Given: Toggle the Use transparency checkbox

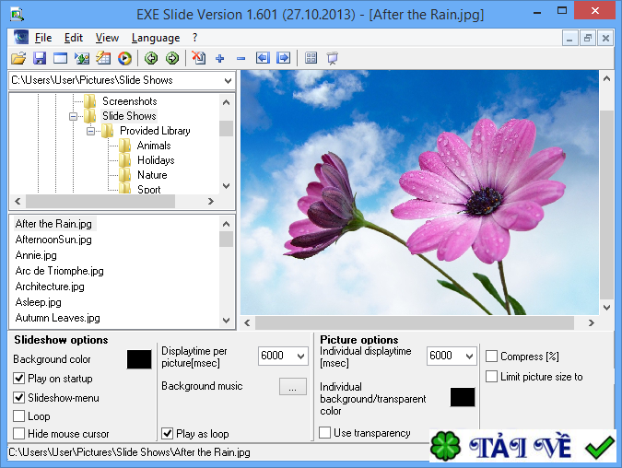Looking at the screenshot, I should pyautogui.click(x=325, y=433).
